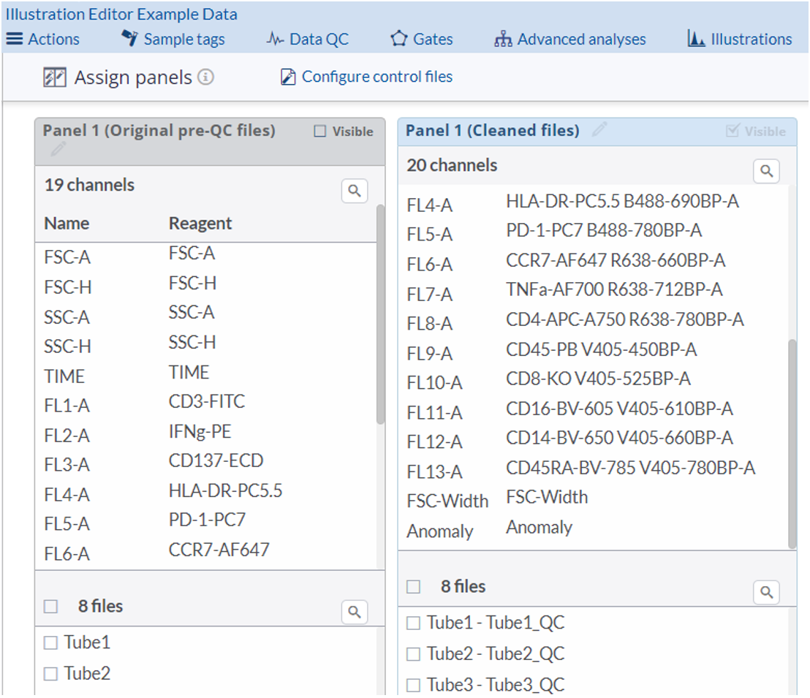Click the Illustration Editor Example Data title

pyautogui.click(x=121, y=15)
